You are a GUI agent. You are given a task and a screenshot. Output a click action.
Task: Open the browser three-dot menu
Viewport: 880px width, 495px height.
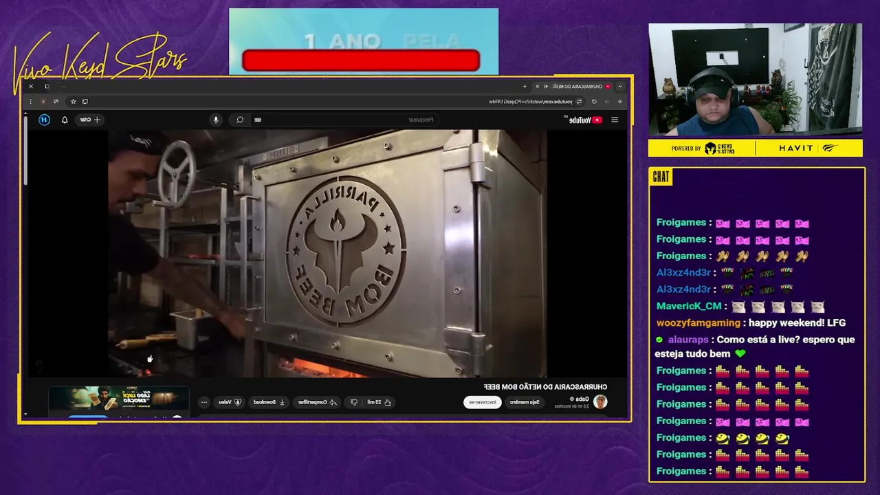click(31, 102)
